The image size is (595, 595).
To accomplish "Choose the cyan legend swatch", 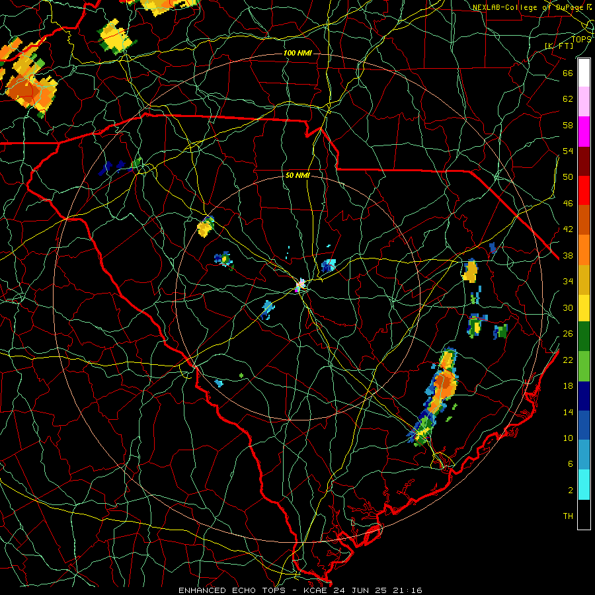I will point(584,485).
